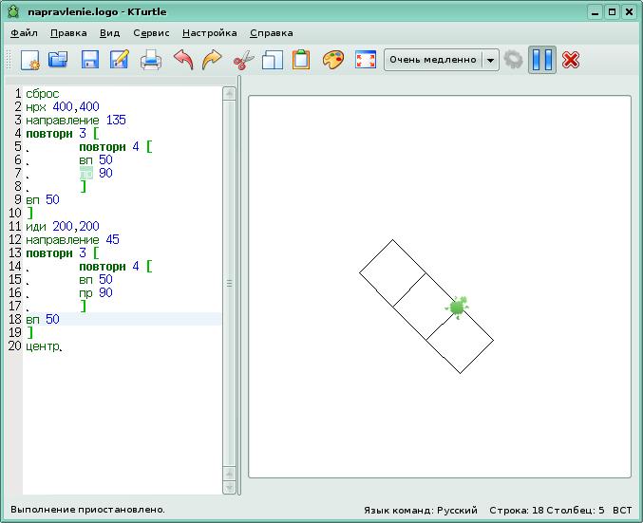Stop execution with the red X icon
643x523 pixels.
click(x=571, y=60)
